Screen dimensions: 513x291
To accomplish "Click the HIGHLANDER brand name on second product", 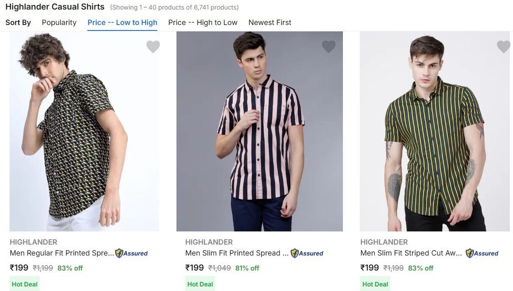I will click(x=209, y=242).
